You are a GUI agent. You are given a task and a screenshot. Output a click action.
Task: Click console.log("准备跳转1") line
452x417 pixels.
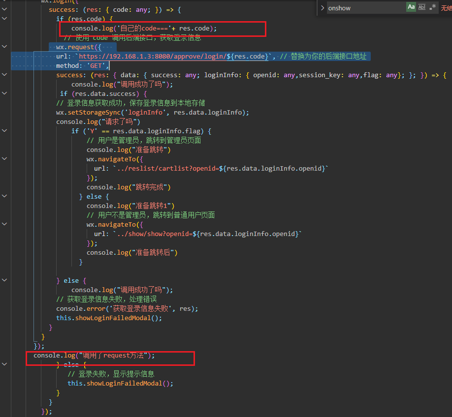[130, 206]
